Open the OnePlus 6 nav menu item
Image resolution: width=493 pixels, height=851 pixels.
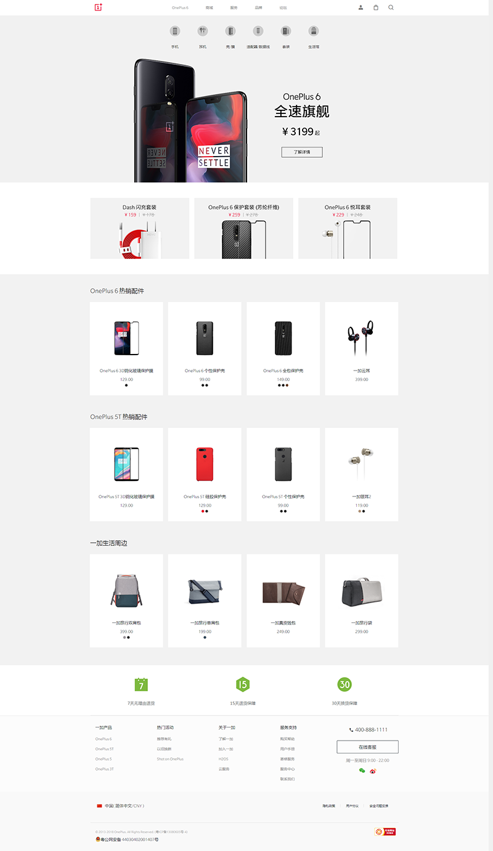(180, 8)
